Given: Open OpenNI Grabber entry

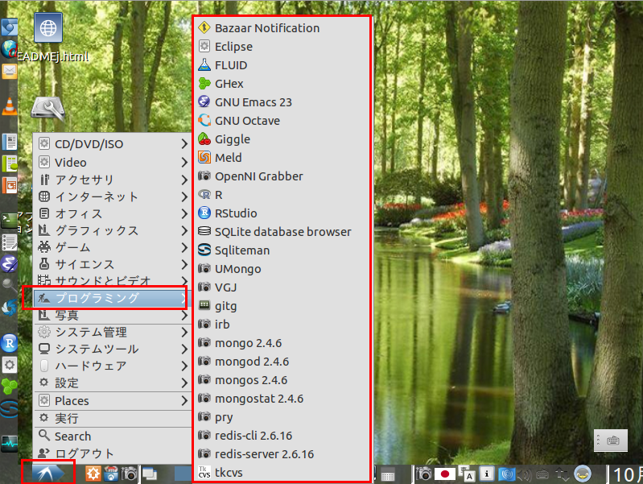Looking at the screenshot, I should 282,176.
